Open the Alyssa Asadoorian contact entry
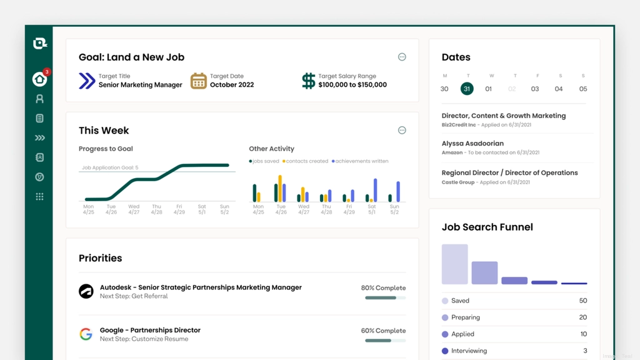The image size is (640, 360). pos(472,143)
